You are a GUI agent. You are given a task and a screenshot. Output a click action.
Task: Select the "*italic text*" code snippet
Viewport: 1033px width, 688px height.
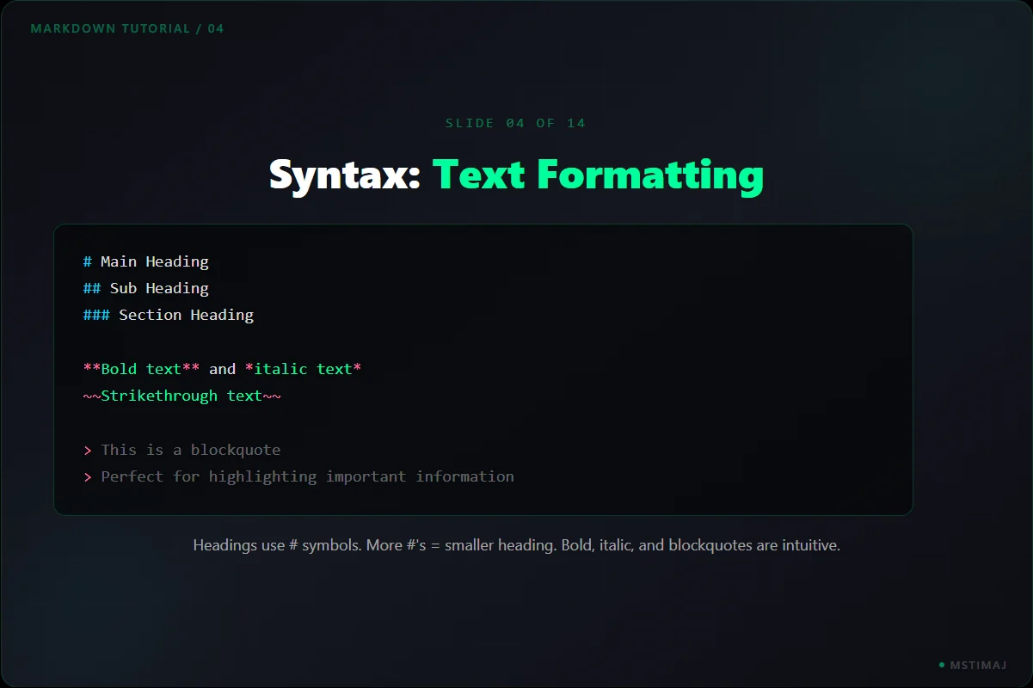point(304,369)
